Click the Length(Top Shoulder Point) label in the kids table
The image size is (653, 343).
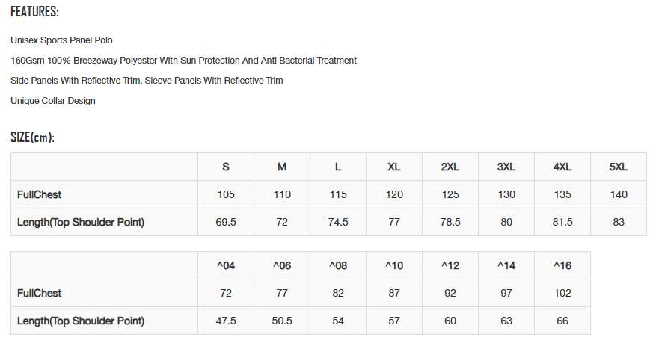(81, 321)
